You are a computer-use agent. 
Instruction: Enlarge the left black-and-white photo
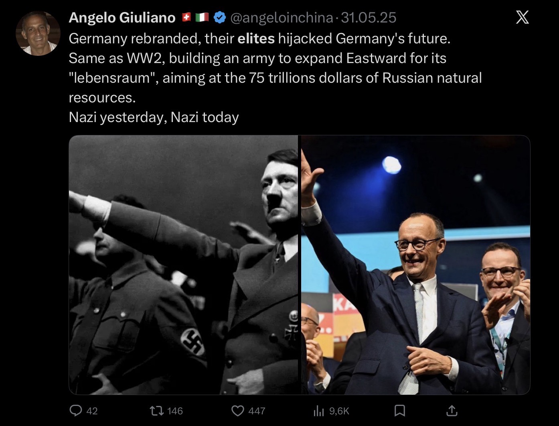(x=184, y=265)
